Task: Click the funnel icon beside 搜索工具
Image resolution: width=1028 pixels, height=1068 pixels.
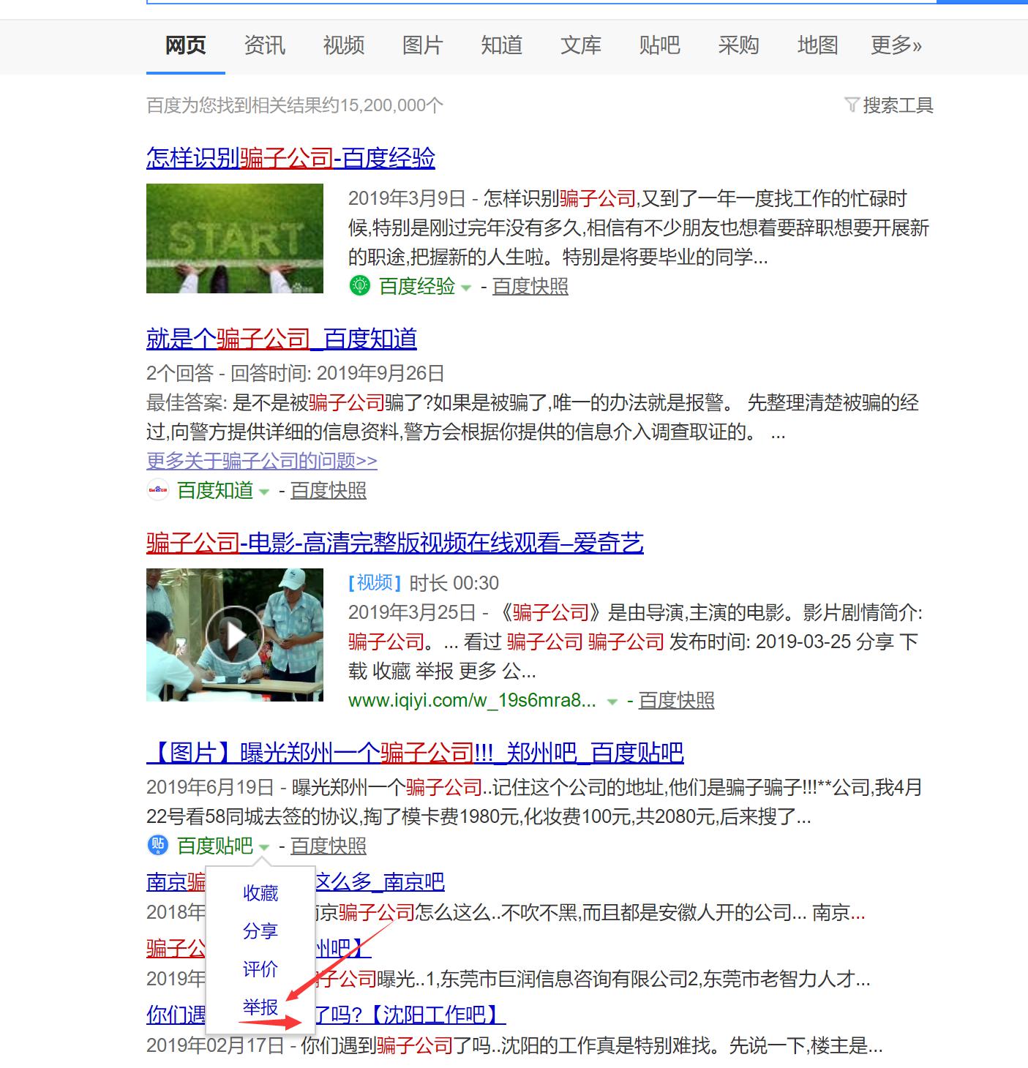Action: (851, 105)
